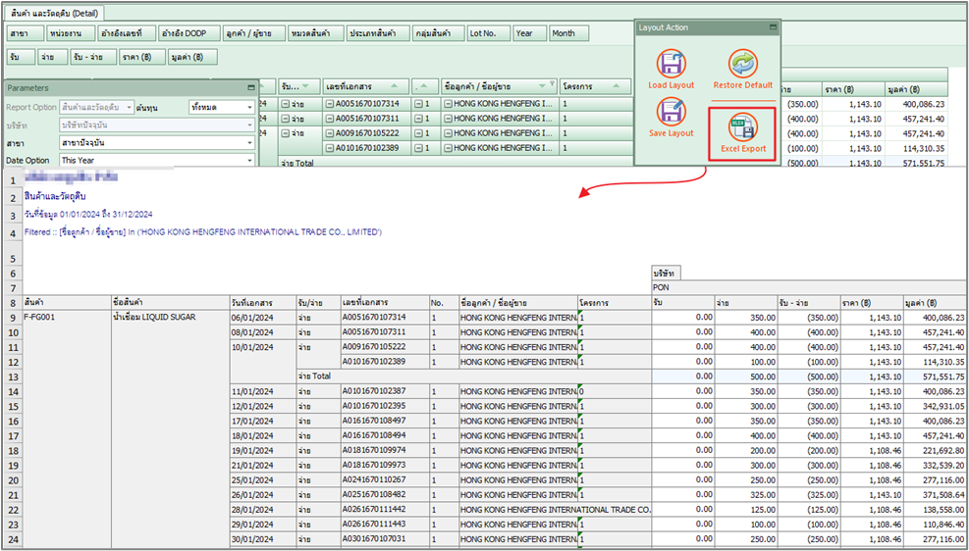
Task: Click the มูลค่า (฿) data field button
Action: coord(193,58)
